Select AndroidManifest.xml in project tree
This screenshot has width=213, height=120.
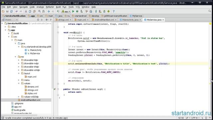tap(30, 100)
